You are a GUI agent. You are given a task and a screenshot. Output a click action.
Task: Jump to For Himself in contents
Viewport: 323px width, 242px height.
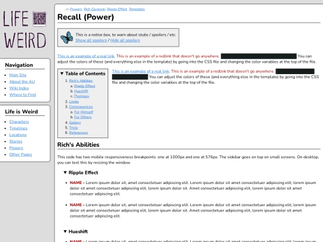84,112
